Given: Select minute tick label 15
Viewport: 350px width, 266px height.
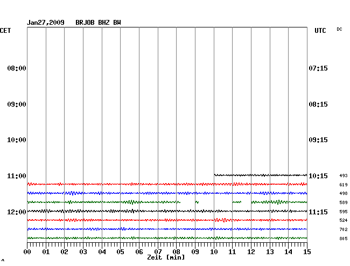Looking at the screenshot, I should point(307,252).
